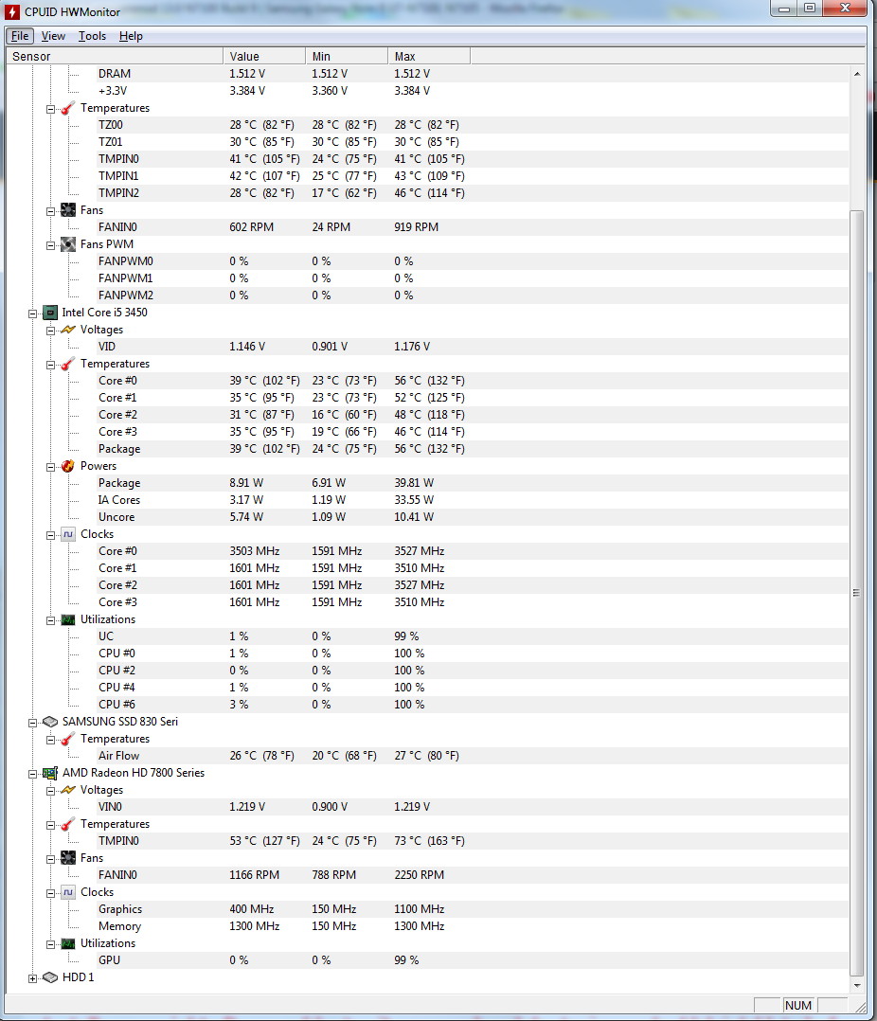The width and height of the screenshot is (877, 1021).
Task: Click the Intel CPU Utilizations icon
Action: point(67,619)
